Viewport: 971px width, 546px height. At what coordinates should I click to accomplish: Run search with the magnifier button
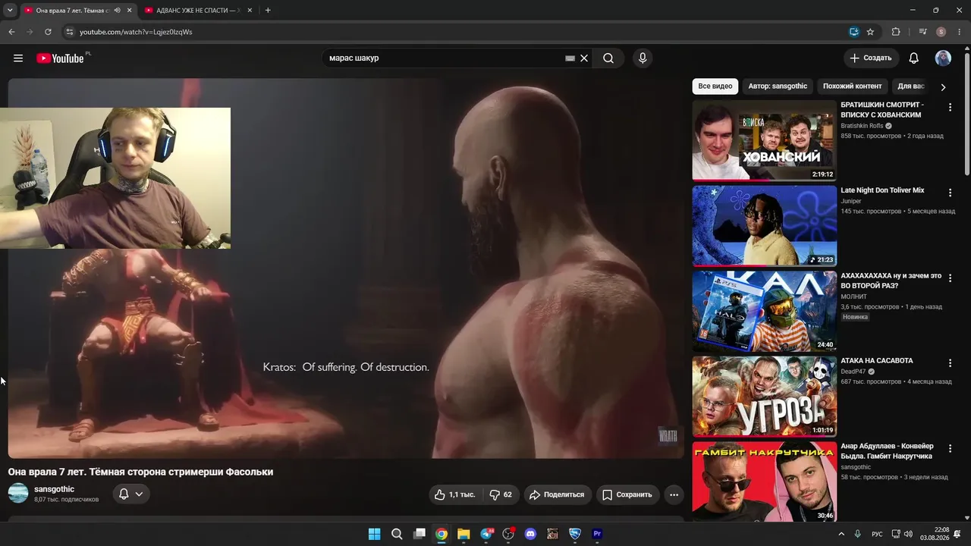[608, 58]
